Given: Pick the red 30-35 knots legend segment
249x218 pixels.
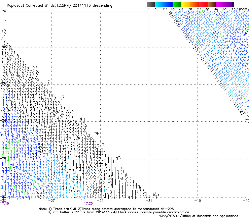Looking at the screenshot, I should pos(203,4).
